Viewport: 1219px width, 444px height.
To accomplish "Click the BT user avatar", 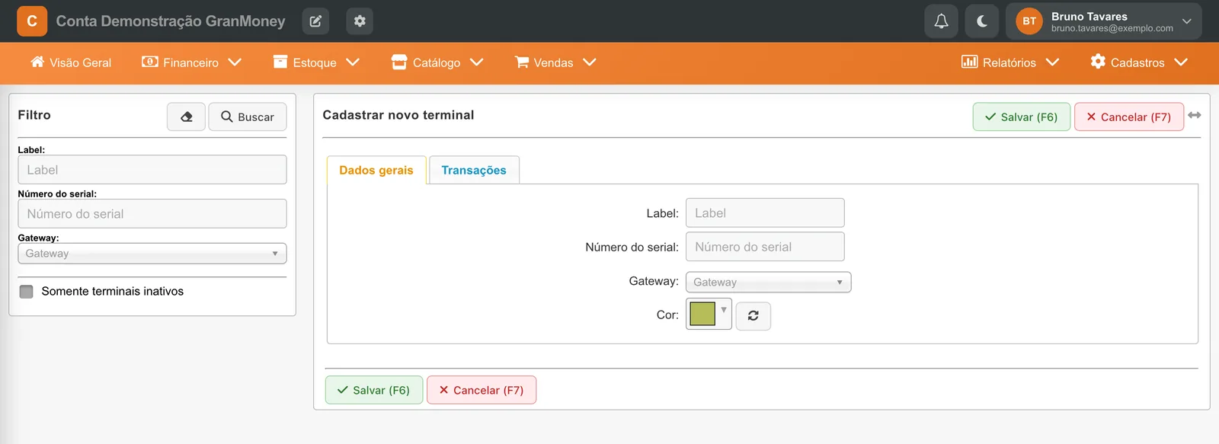I will [1029, 21].
